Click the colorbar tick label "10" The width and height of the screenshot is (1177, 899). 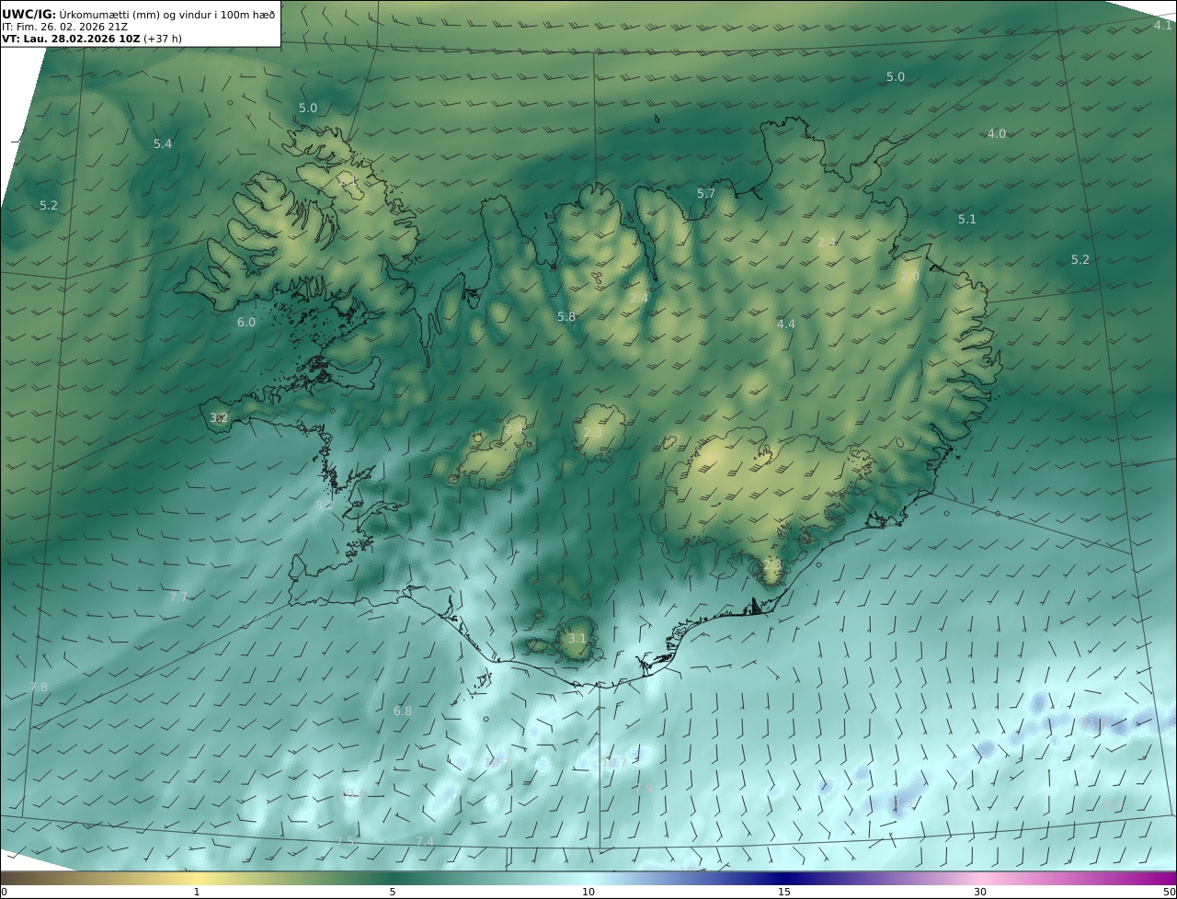(x=588, y=892)
